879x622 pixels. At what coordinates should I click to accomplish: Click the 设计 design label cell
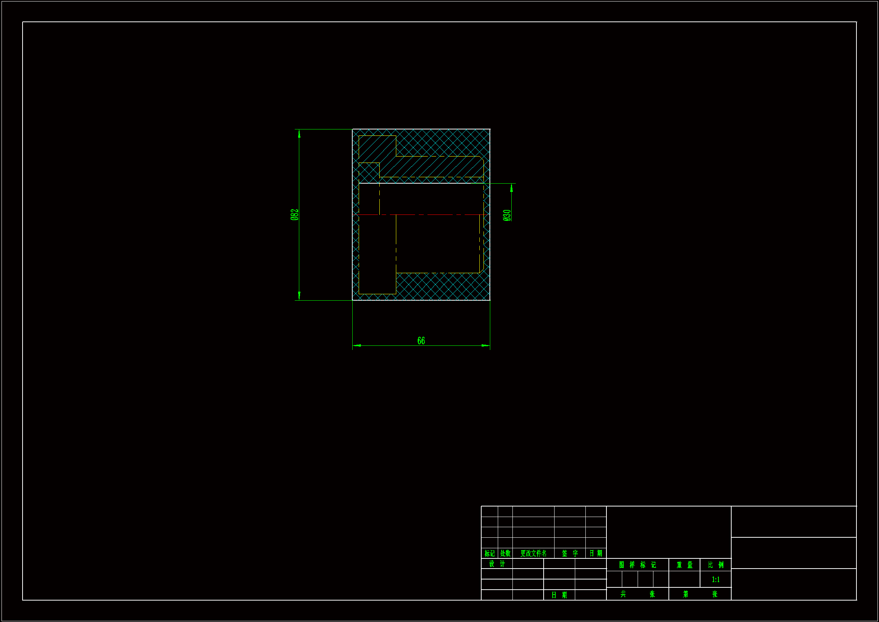pyautogui.click(x=497, y=564)
